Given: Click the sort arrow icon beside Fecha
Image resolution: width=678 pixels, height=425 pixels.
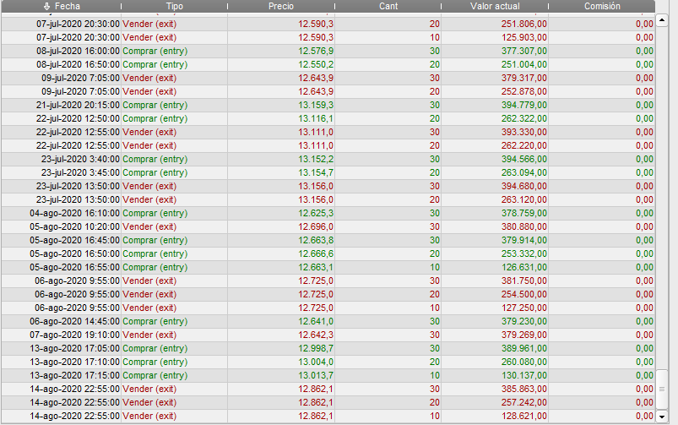Looking at the screenshot, I should [x=47, y=6].
